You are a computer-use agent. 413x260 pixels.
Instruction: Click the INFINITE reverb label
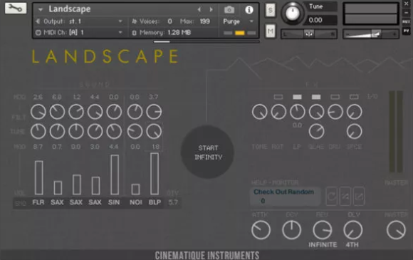(x=323, y=245)
